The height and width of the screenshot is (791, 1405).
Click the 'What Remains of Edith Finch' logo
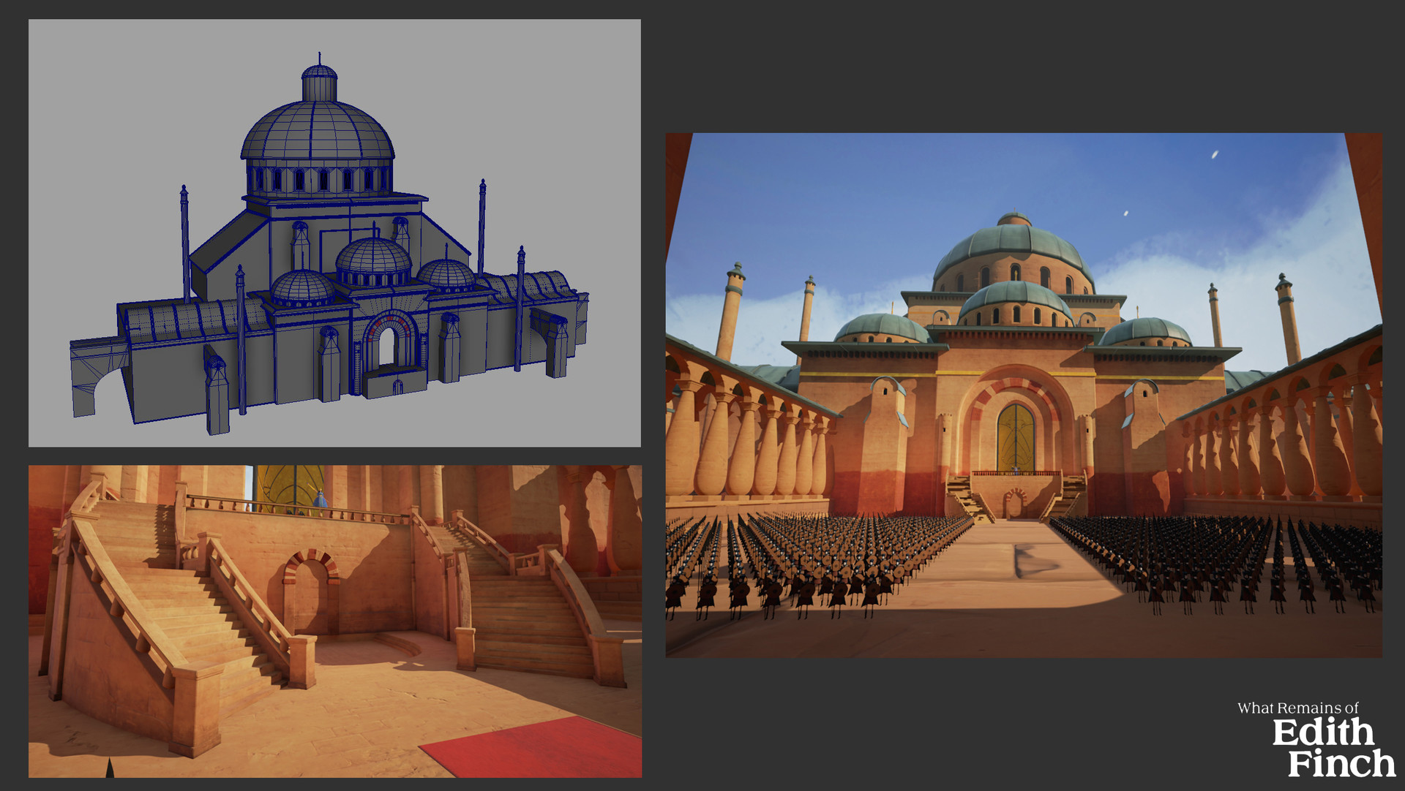click(1316, 740)
